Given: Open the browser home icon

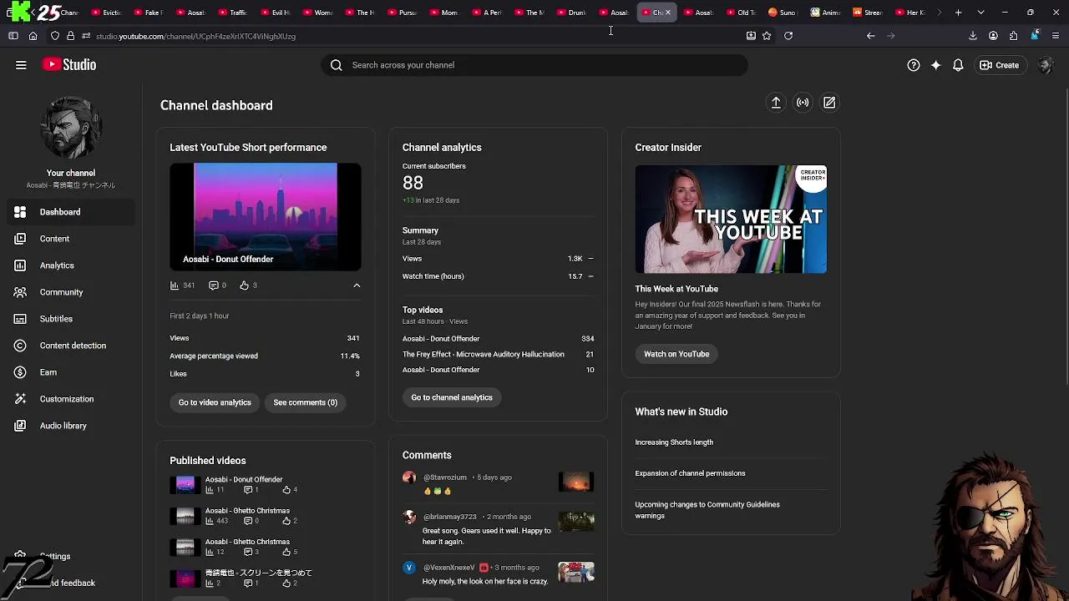Looking at the screenshot, I should (x=33, y=36).
